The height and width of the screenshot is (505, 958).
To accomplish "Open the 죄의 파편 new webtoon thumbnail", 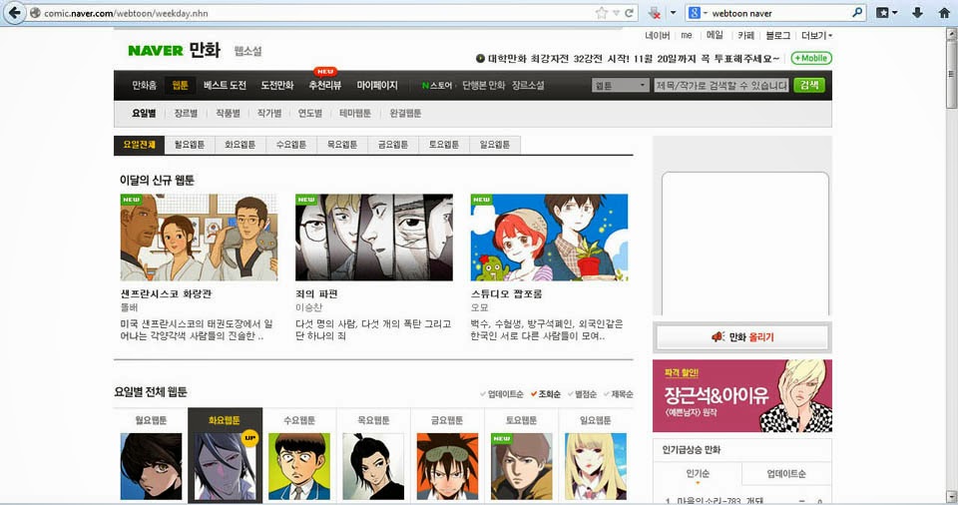I will click(374, 238).
